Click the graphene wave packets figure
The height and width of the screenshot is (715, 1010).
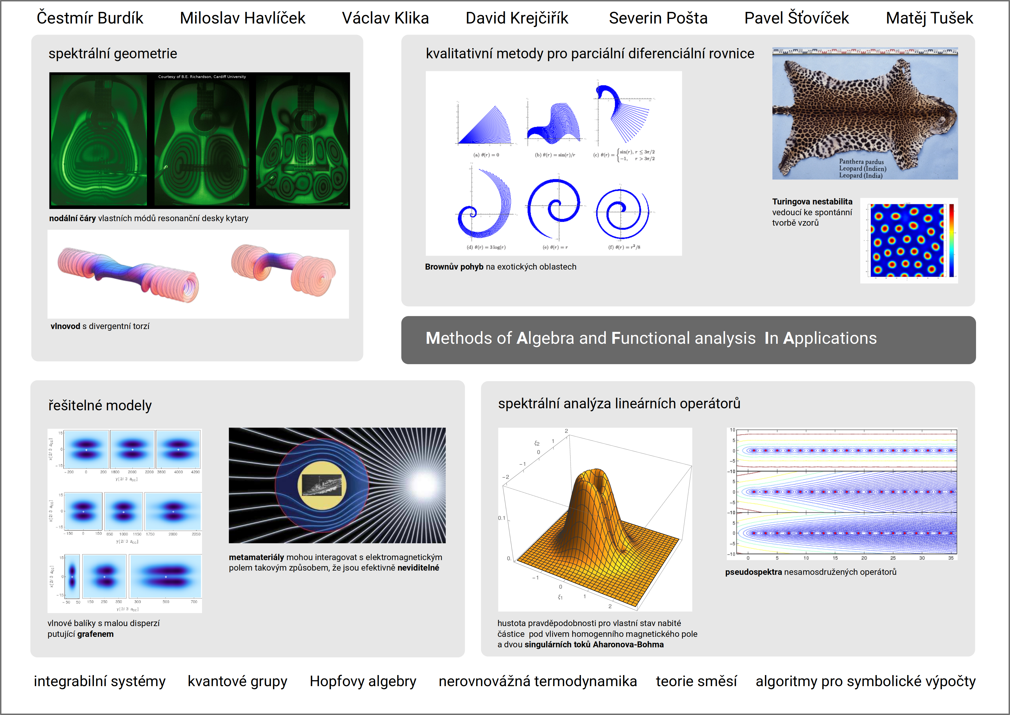[125, 520]
